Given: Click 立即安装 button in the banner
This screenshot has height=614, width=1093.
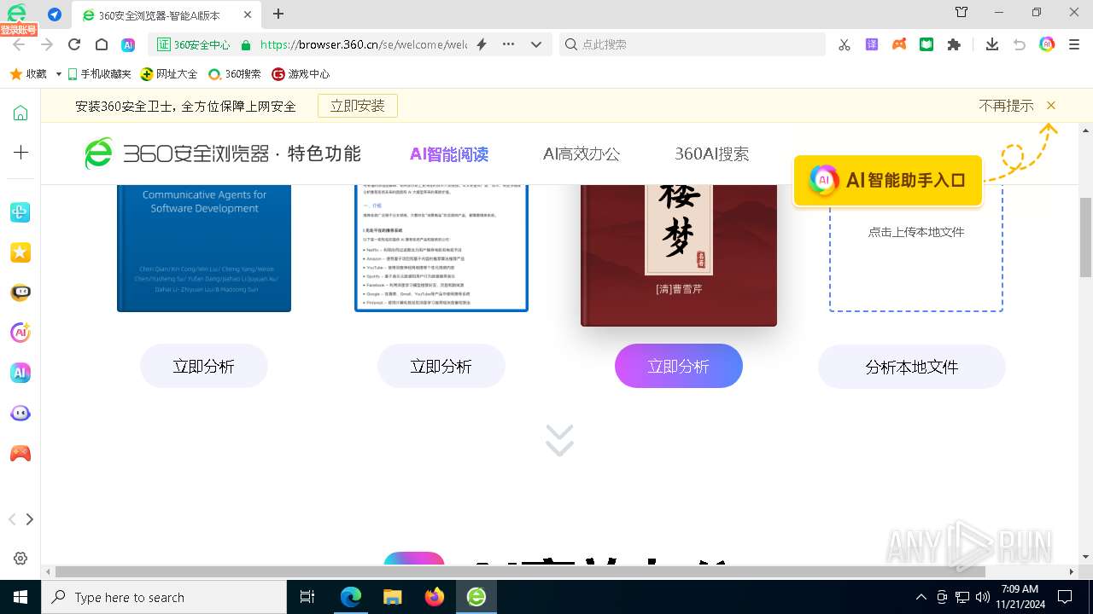Looking at the screenshot, I should click(358, 106).
